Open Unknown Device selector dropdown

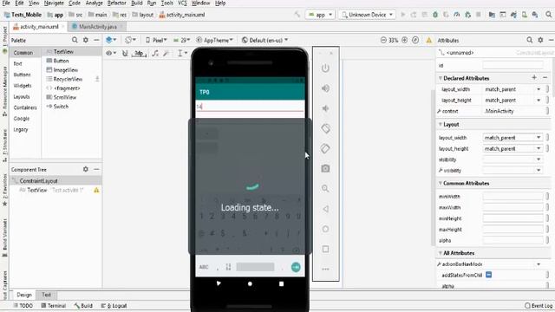367,15
